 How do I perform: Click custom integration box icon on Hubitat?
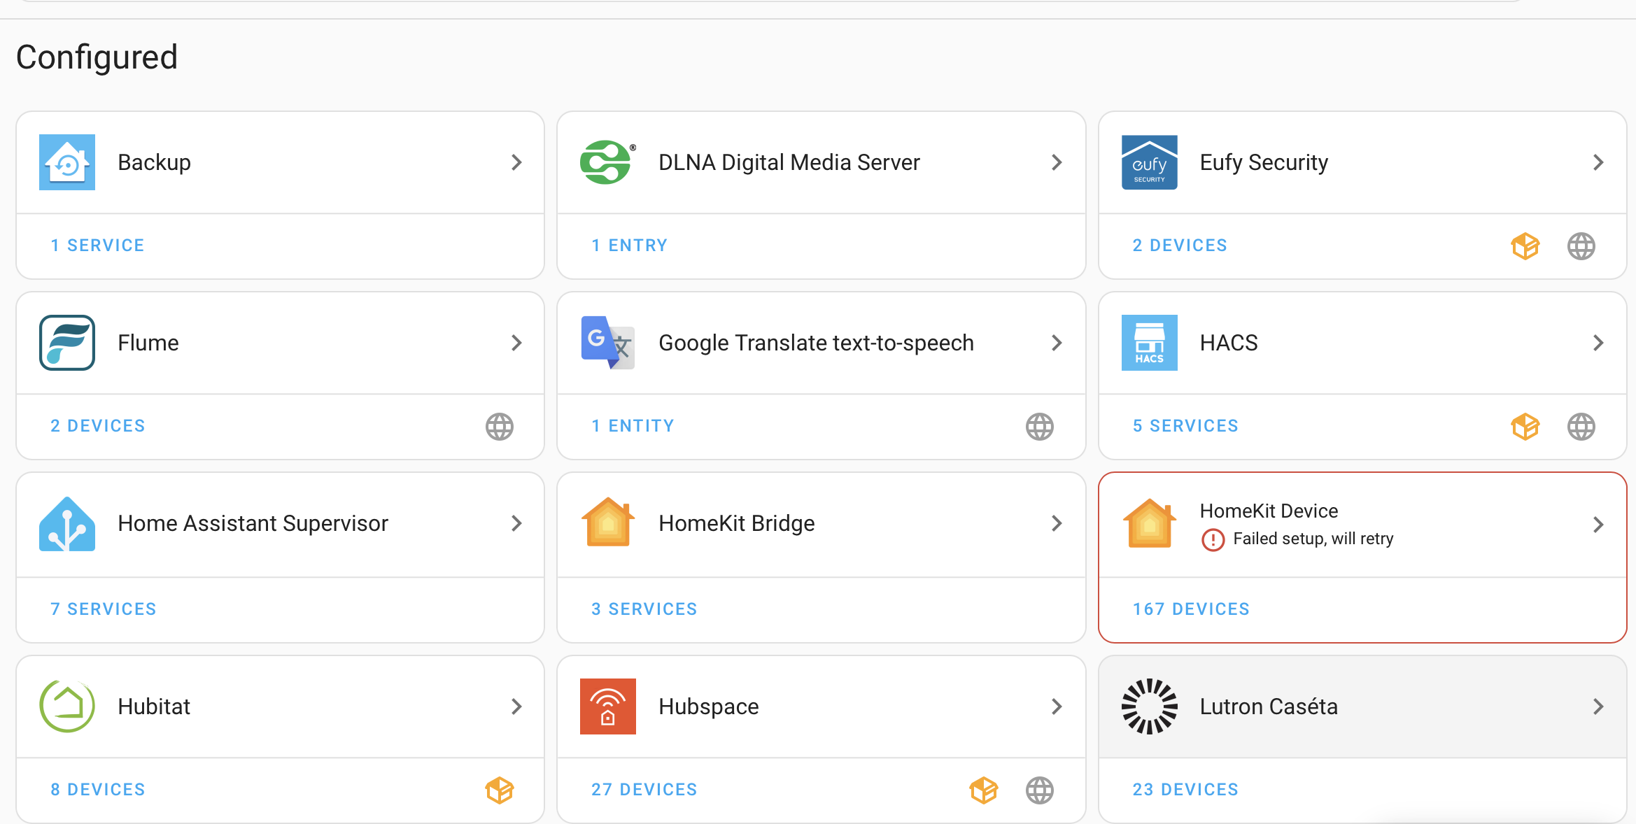pos(500,790)
